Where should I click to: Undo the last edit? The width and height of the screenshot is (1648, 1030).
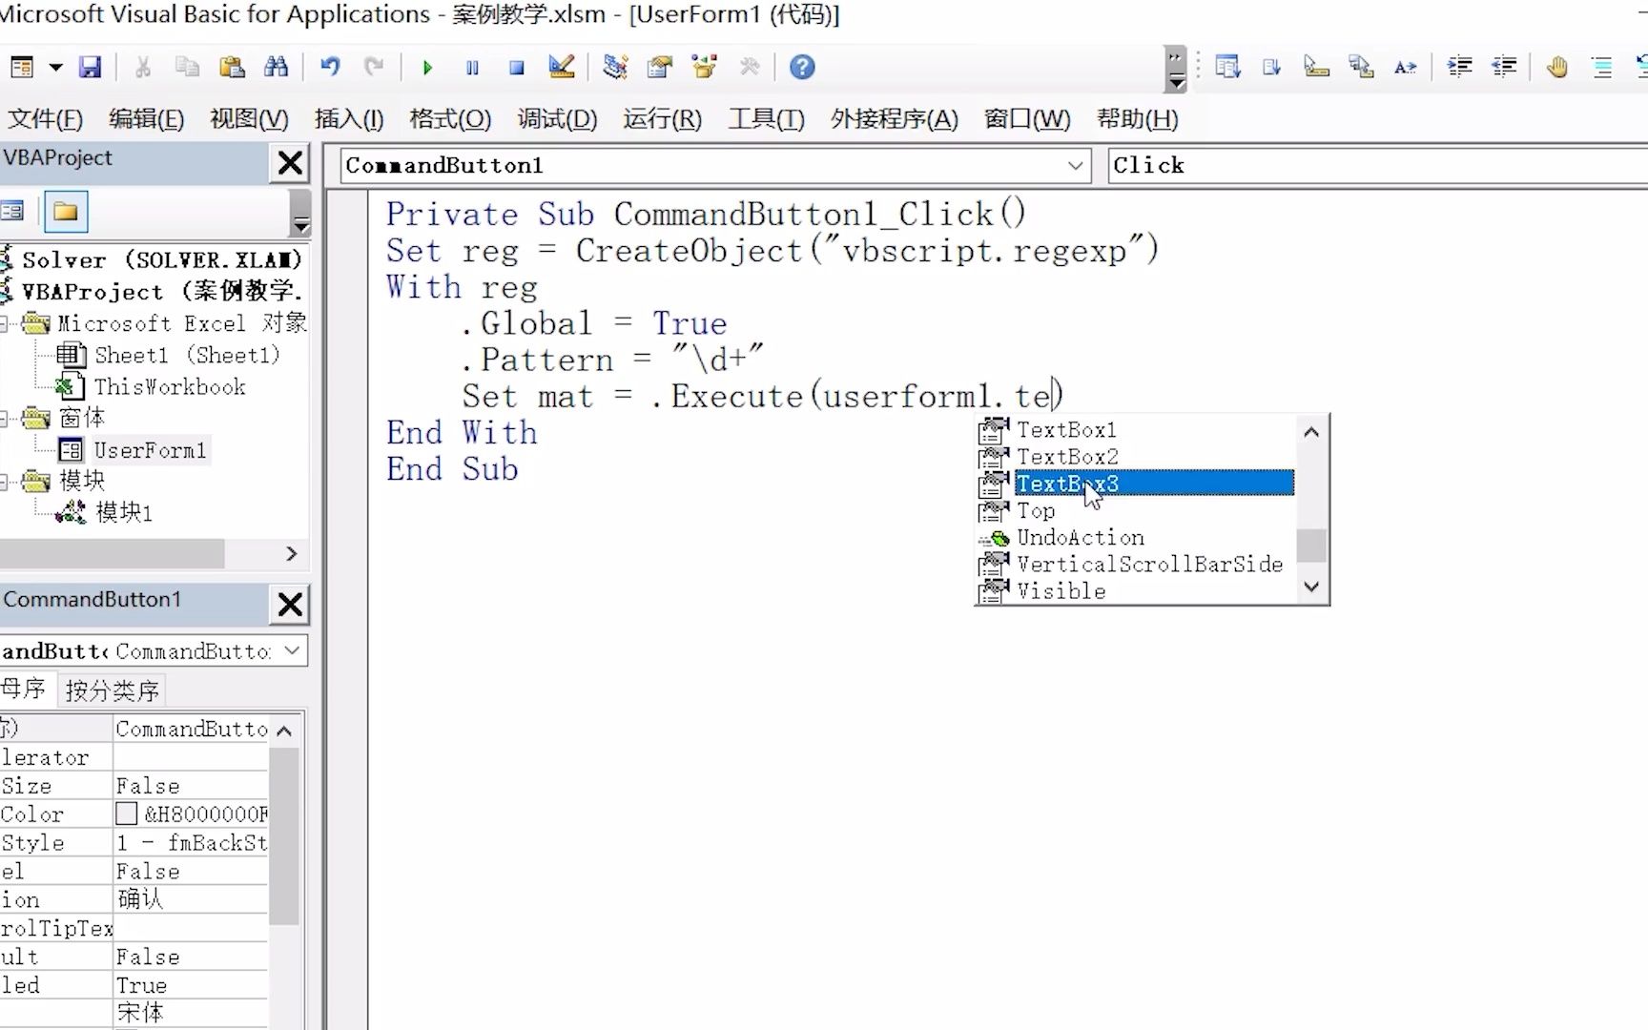pos(329,67)
